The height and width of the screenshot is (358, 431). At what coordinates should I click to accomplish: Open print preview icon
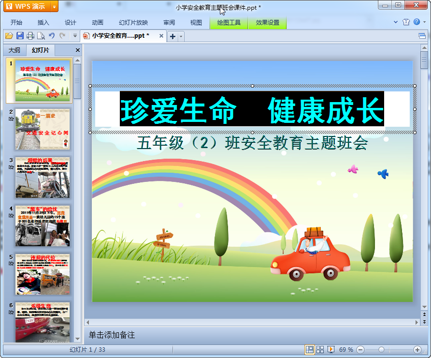coord(41,36)
